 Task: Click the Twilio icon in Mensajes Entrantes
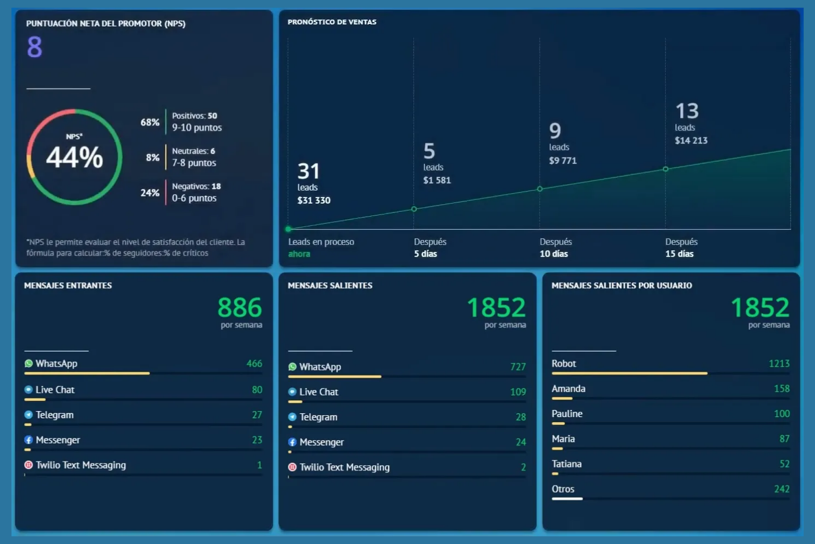29,465
